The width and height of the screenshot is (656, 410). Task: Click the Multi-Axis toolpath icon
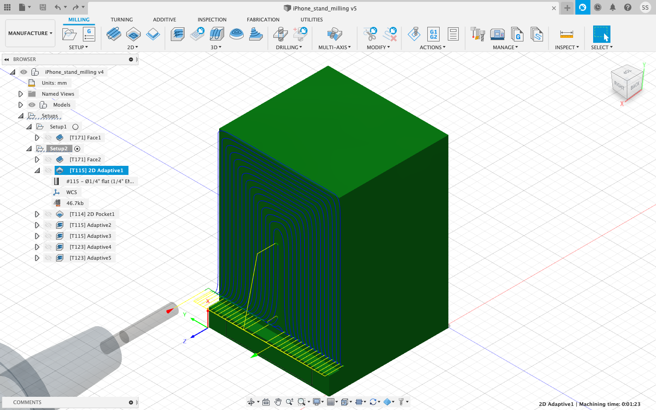(334, 34)
